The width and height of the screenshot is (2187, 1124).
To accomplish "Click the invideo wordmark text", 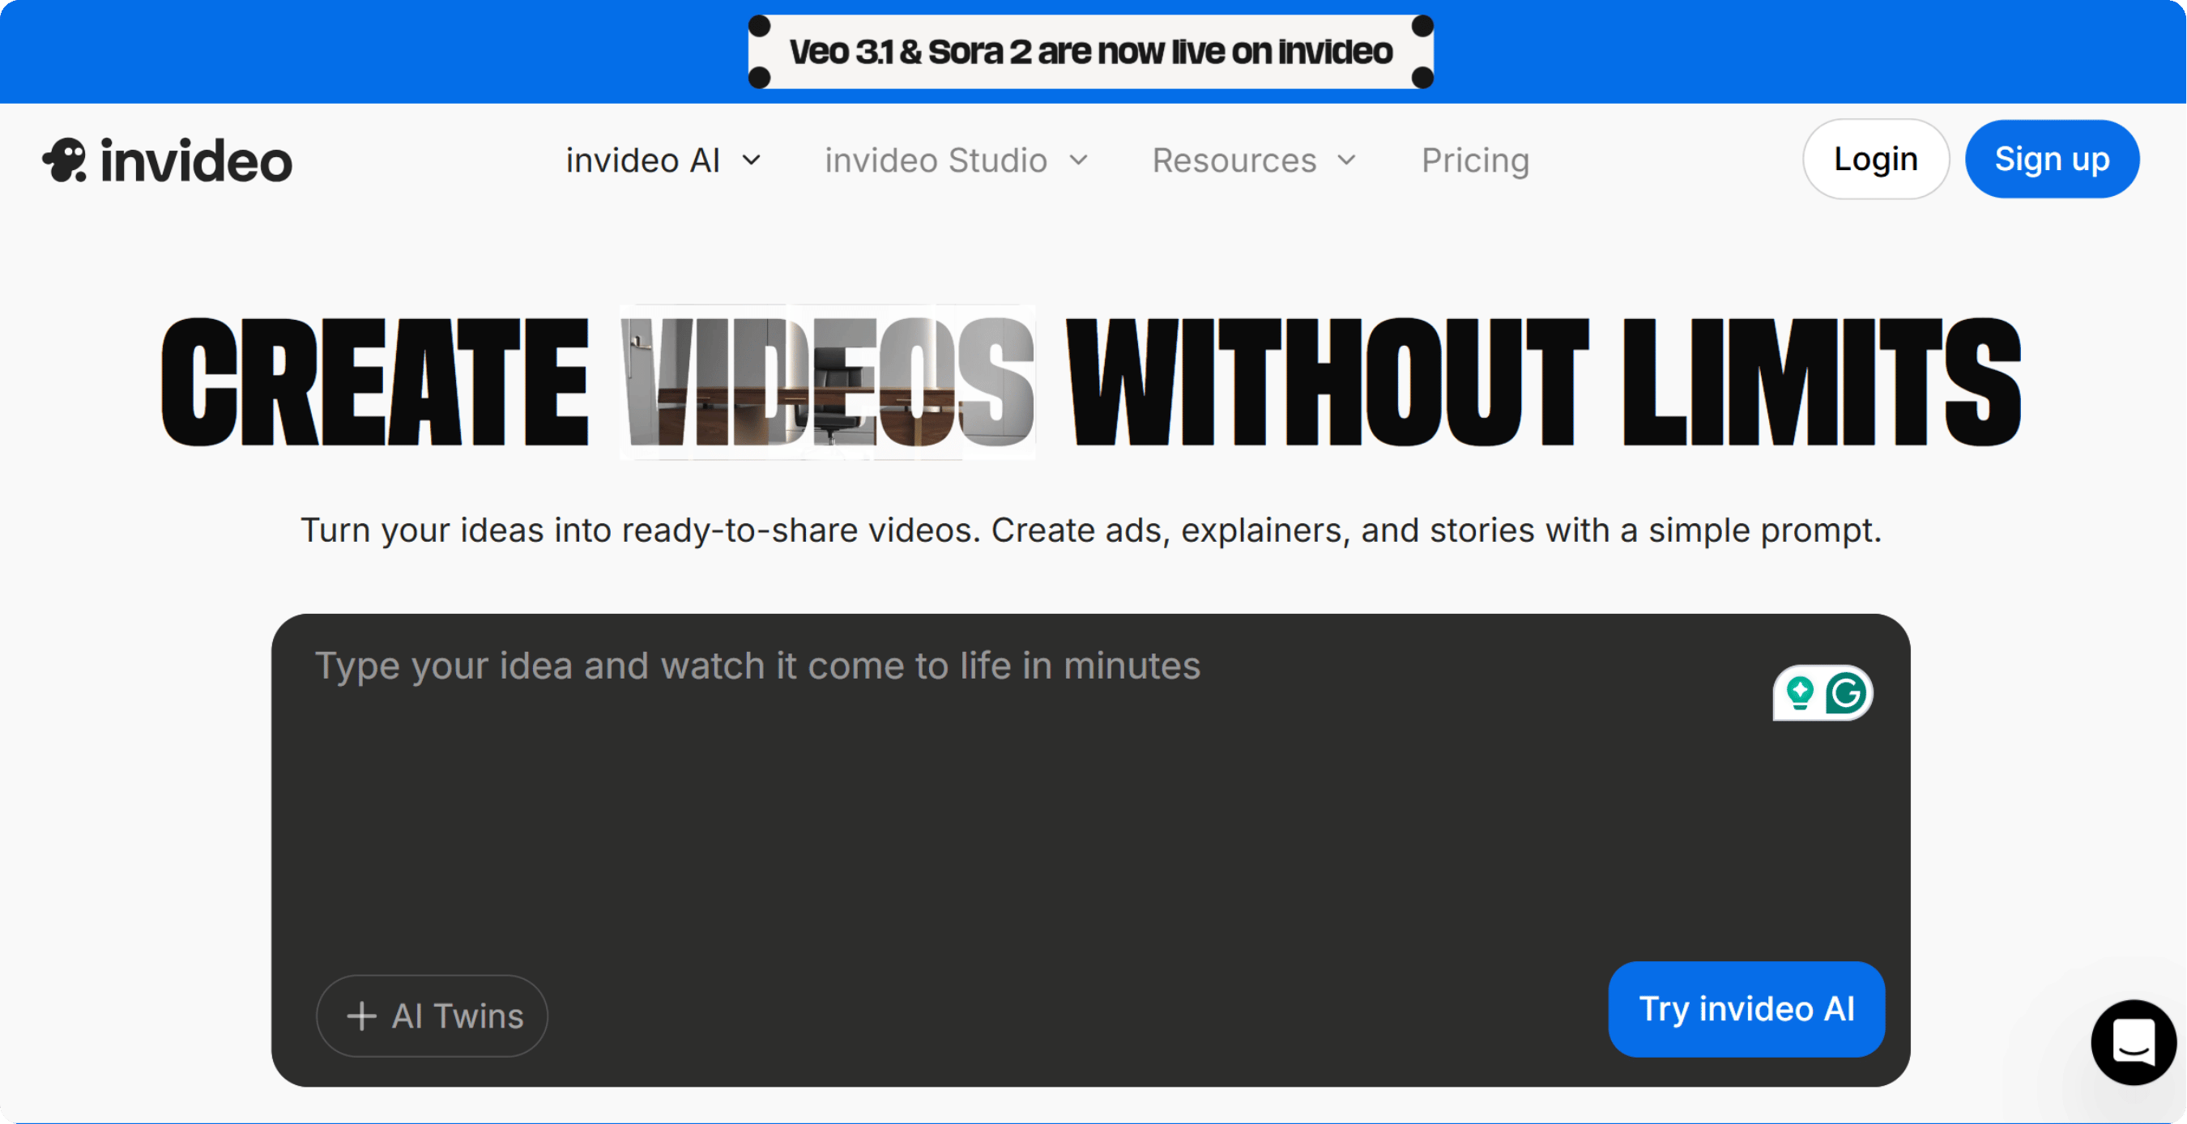I will tap(196, 161).
